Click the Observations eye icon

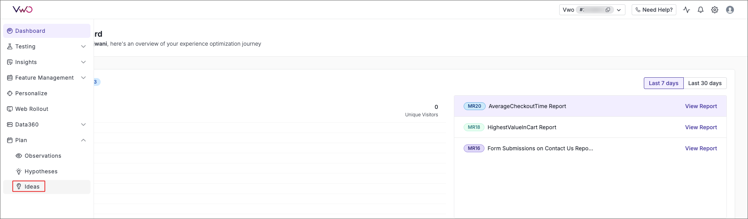(18, 156)
